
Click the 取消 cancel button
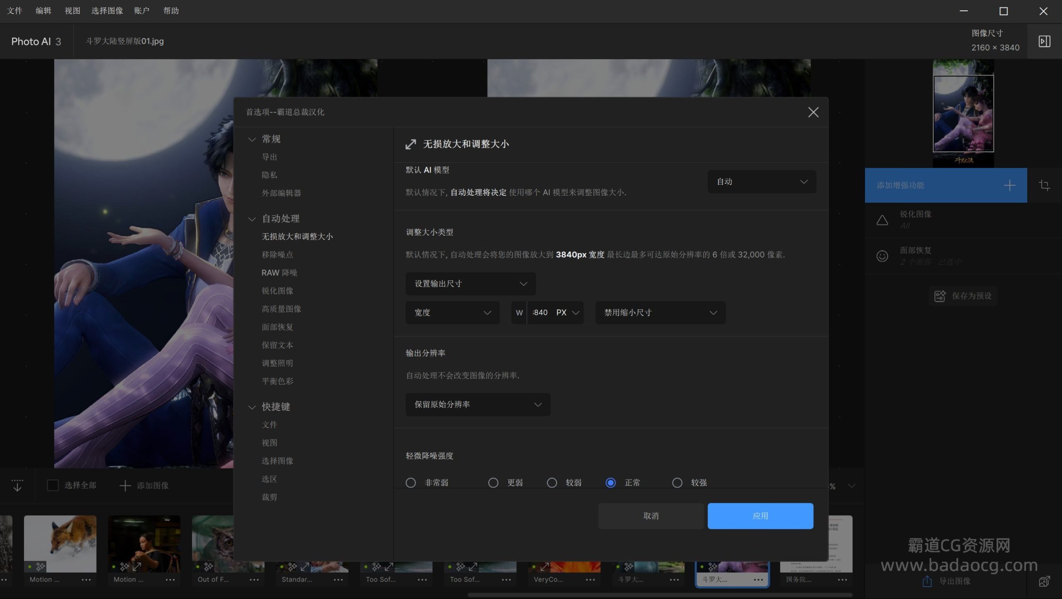coord(651,516)
